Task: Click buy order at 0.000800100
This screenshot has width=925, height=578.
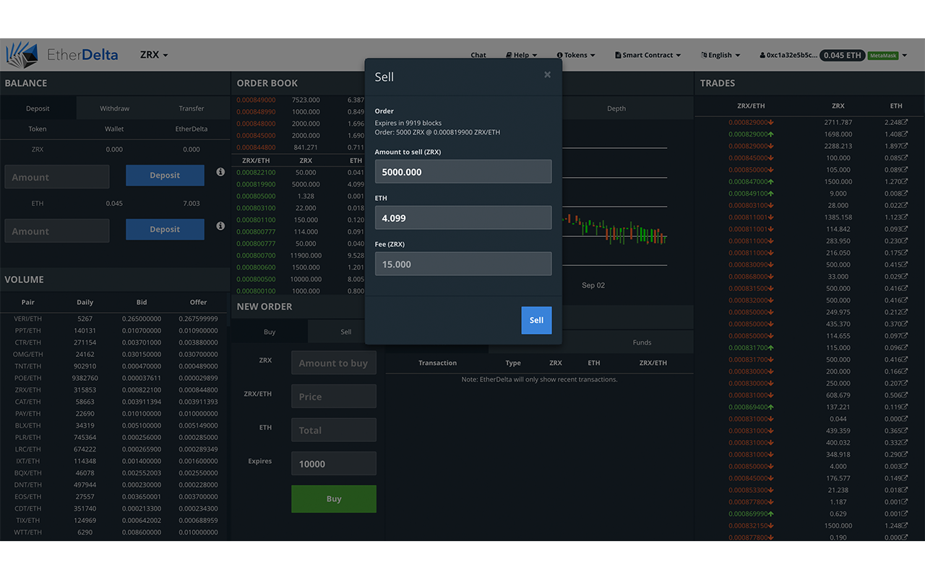Action: pos(256,291)
